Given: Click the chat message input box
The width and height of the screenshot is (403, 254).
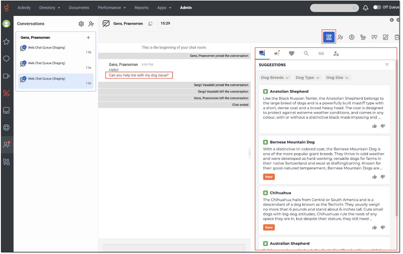Looking at the screenshot, I should click(174, 248).
